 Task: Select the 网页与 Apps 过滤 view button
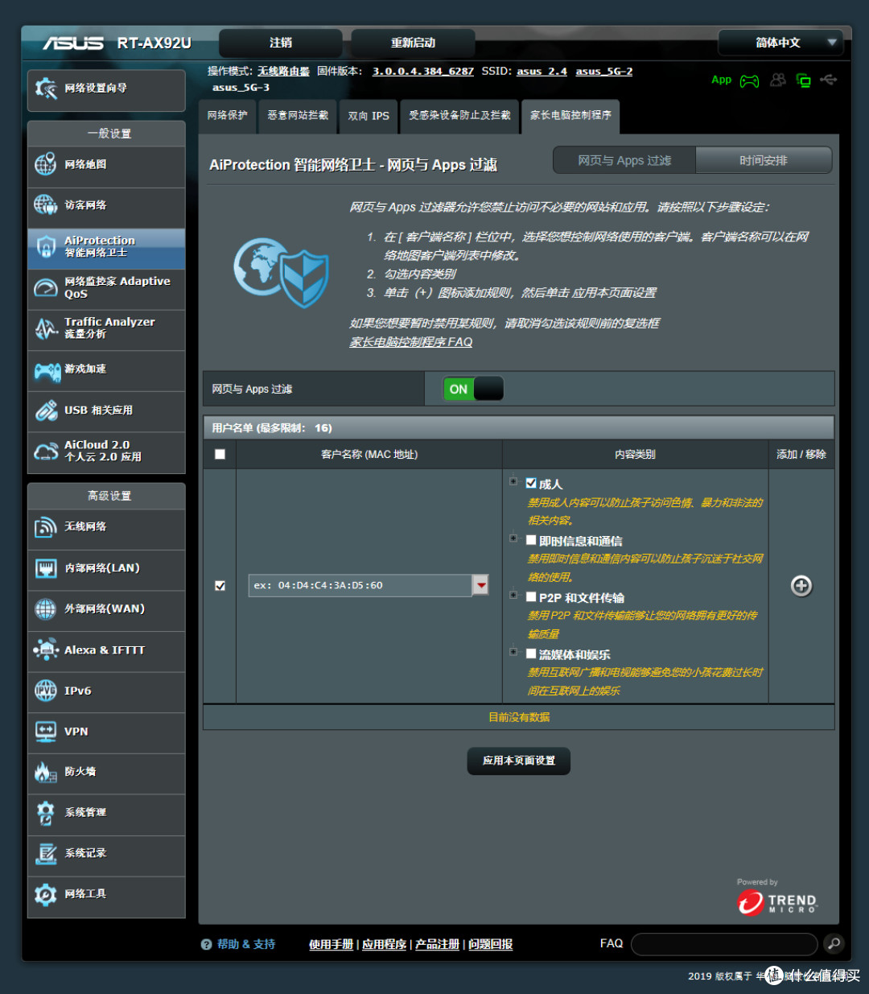pos(624,160)
